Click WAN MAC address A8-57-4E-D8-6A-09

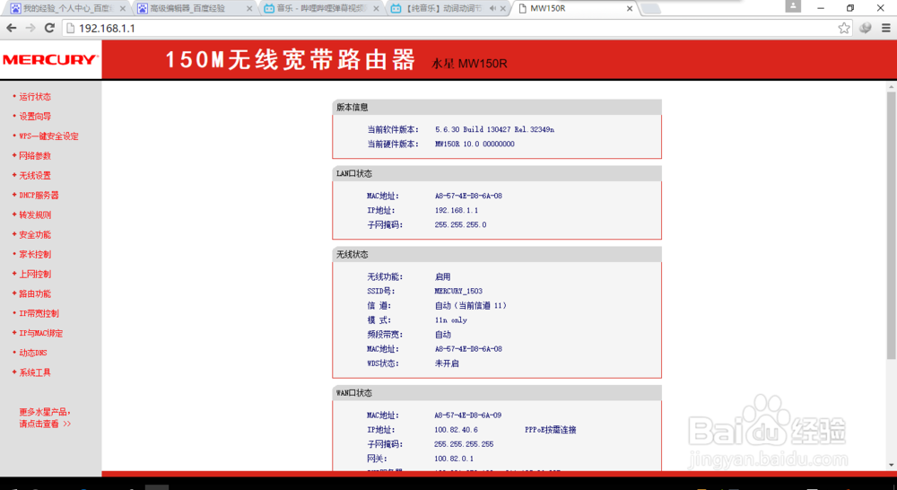(468, 415)
